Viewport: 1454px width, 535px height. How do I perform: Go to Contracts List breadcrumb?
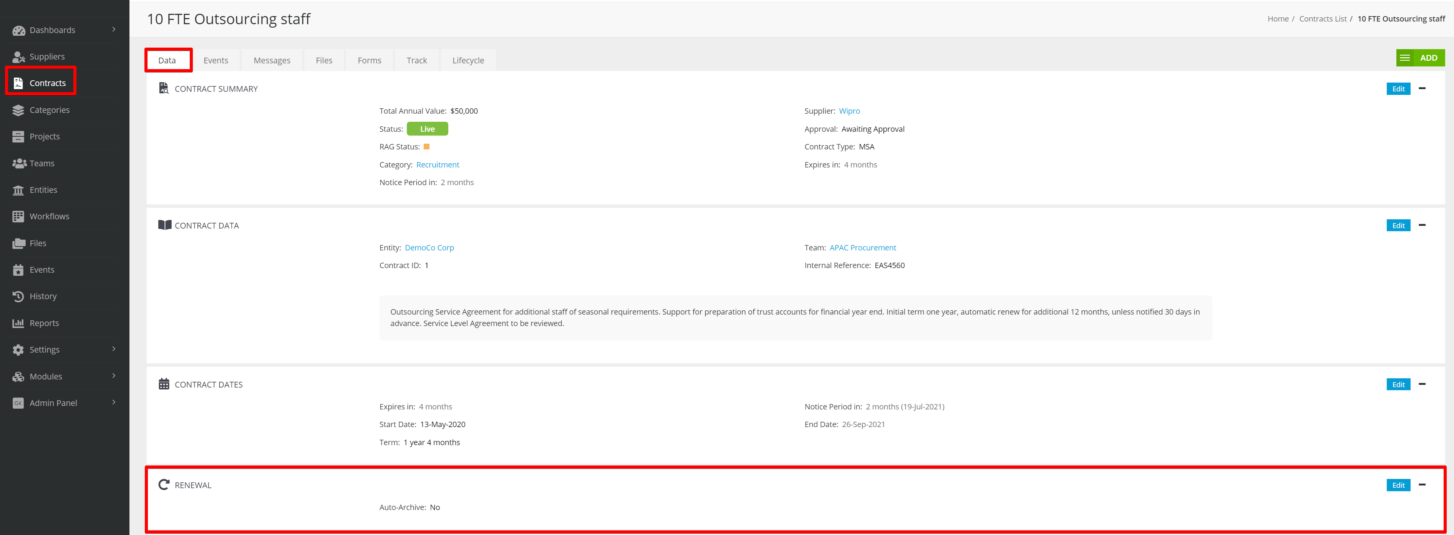(x=1323, y=18)
